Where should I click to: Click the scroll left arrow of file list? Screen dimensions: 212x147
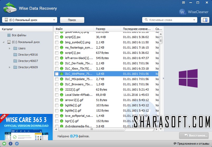[56, 129]
